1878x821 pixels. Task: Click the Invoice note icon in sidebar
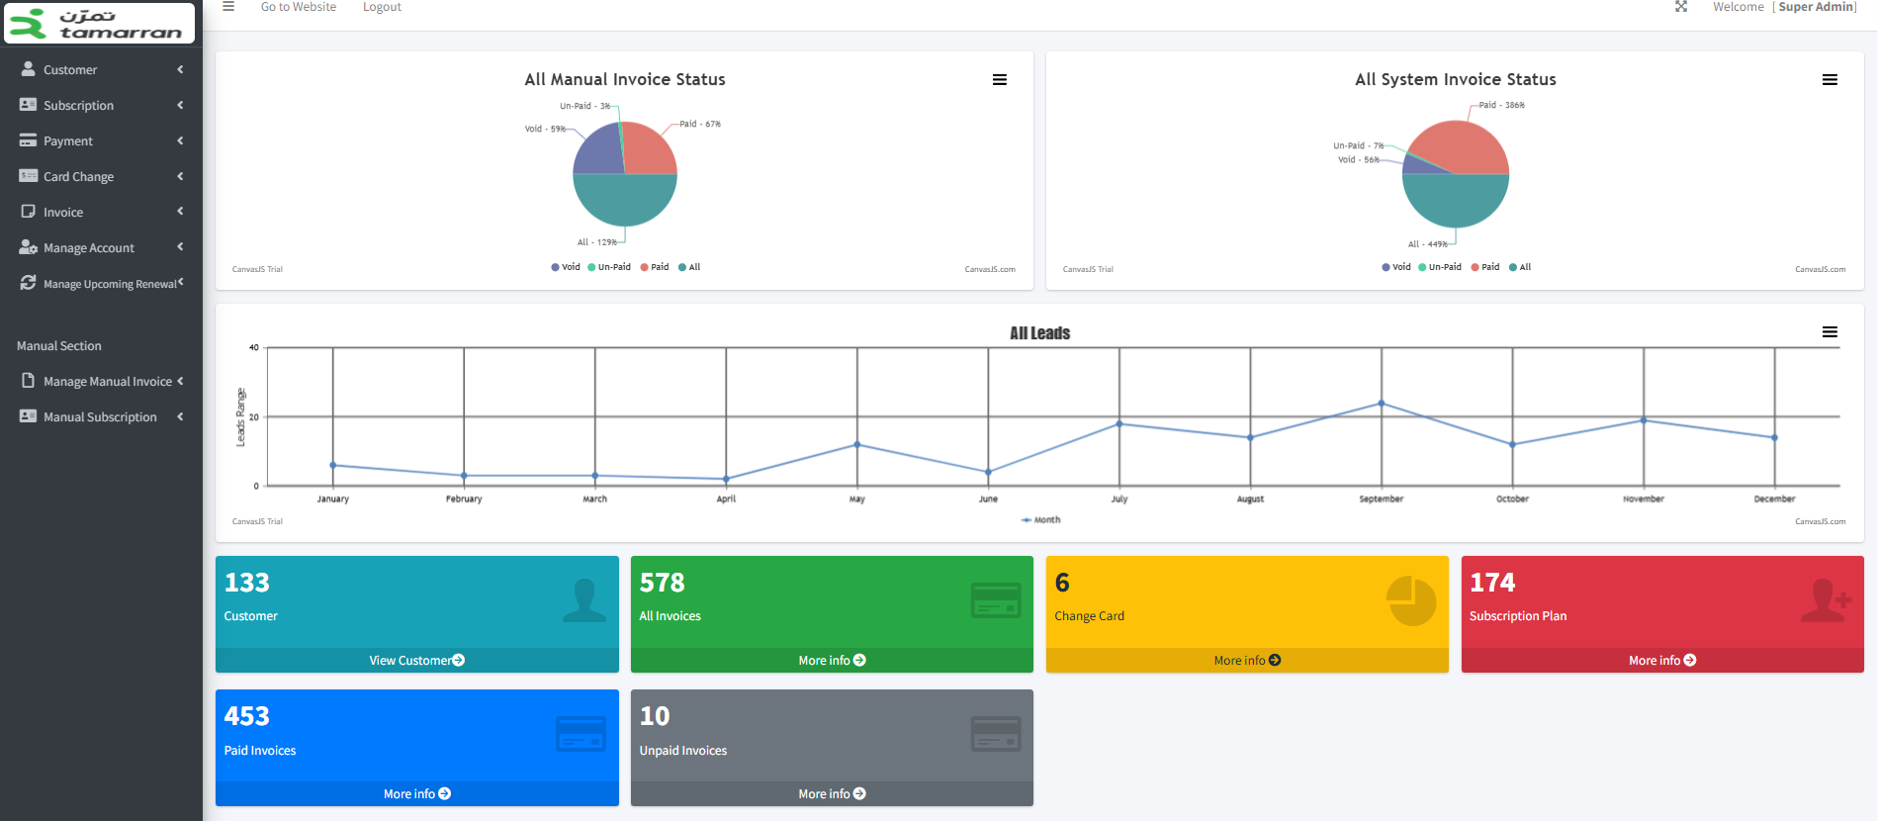pos(28,212)
